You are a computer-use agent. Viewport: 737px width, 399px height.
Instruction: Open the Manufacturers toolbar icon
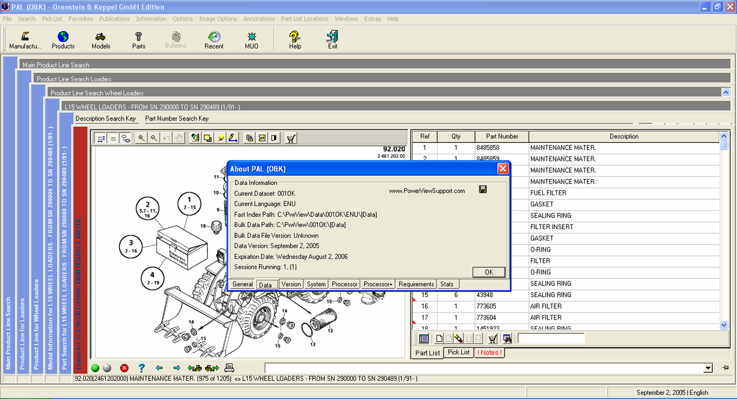(25, 40)
